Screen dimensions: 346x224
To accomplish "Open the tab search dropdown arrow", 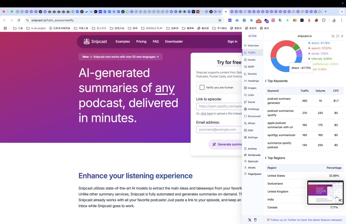I will [x=342, y=12].
